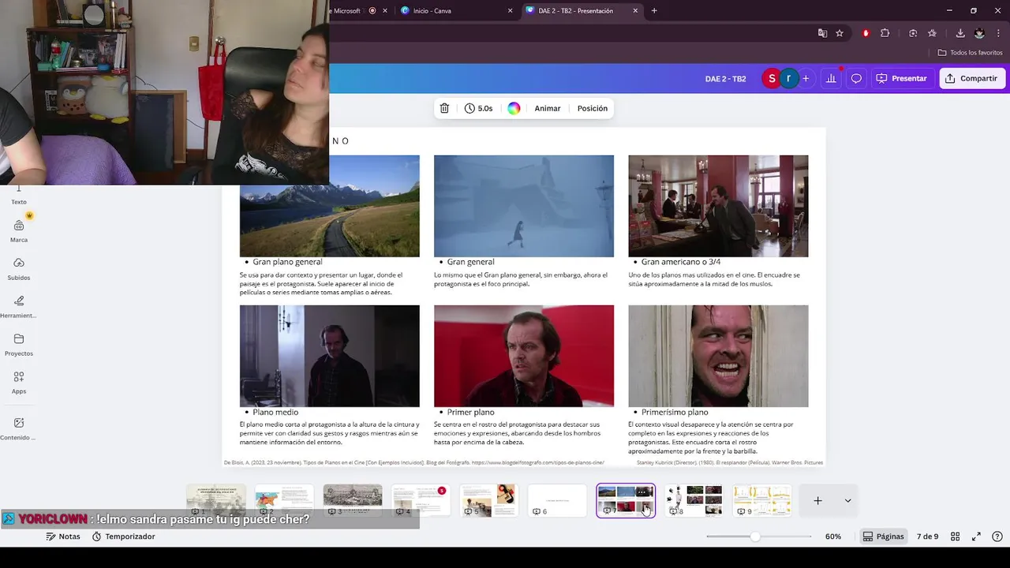The width and height of the screenshot is (1010, 568).
Task: Open Todos los favoritos bookmarks folder
Action: click(x=971, y=53)
